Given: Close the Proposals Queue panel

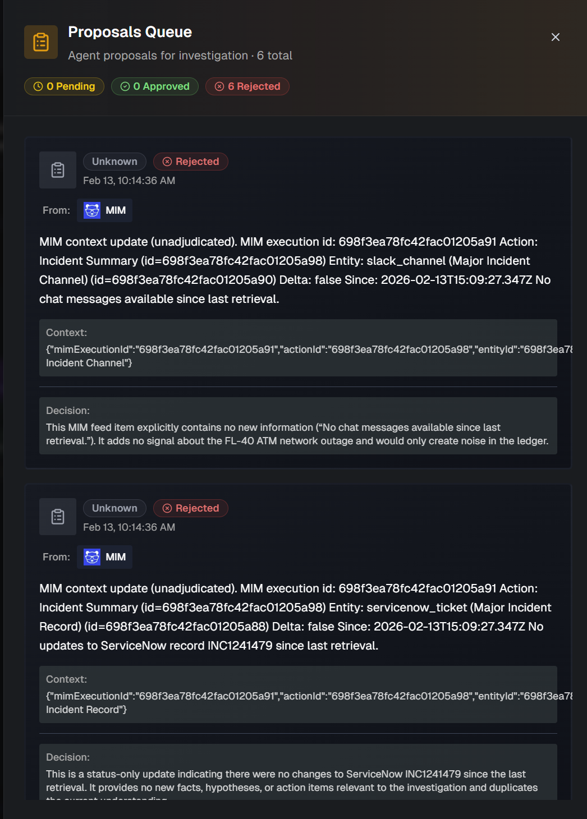Looking at the screenshot, I should pyautogui.click(x=555, y=38).
